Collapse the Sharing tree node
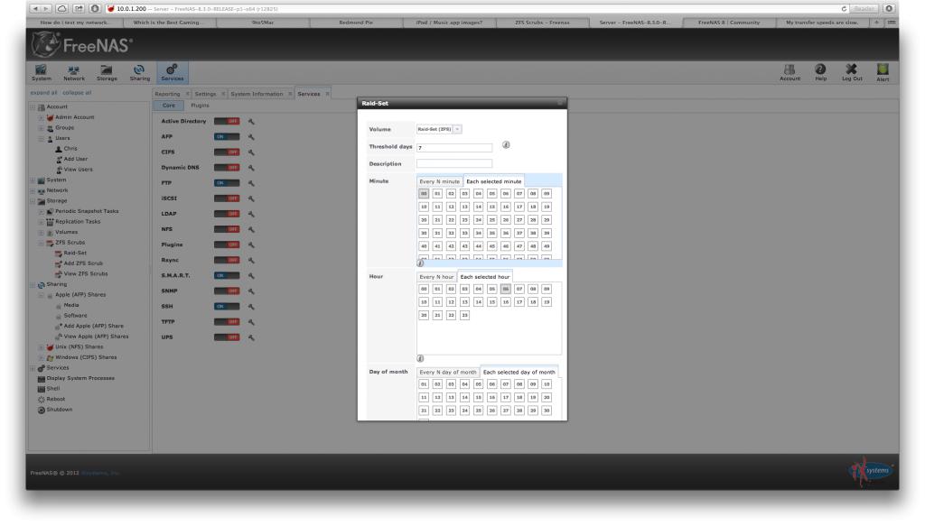This screenshot has height=526, width=925. click(x=33, y=284)
